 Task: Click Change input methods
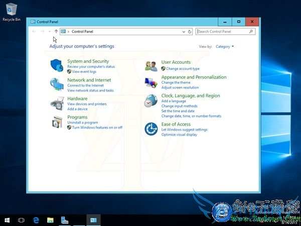coord(179,106)
